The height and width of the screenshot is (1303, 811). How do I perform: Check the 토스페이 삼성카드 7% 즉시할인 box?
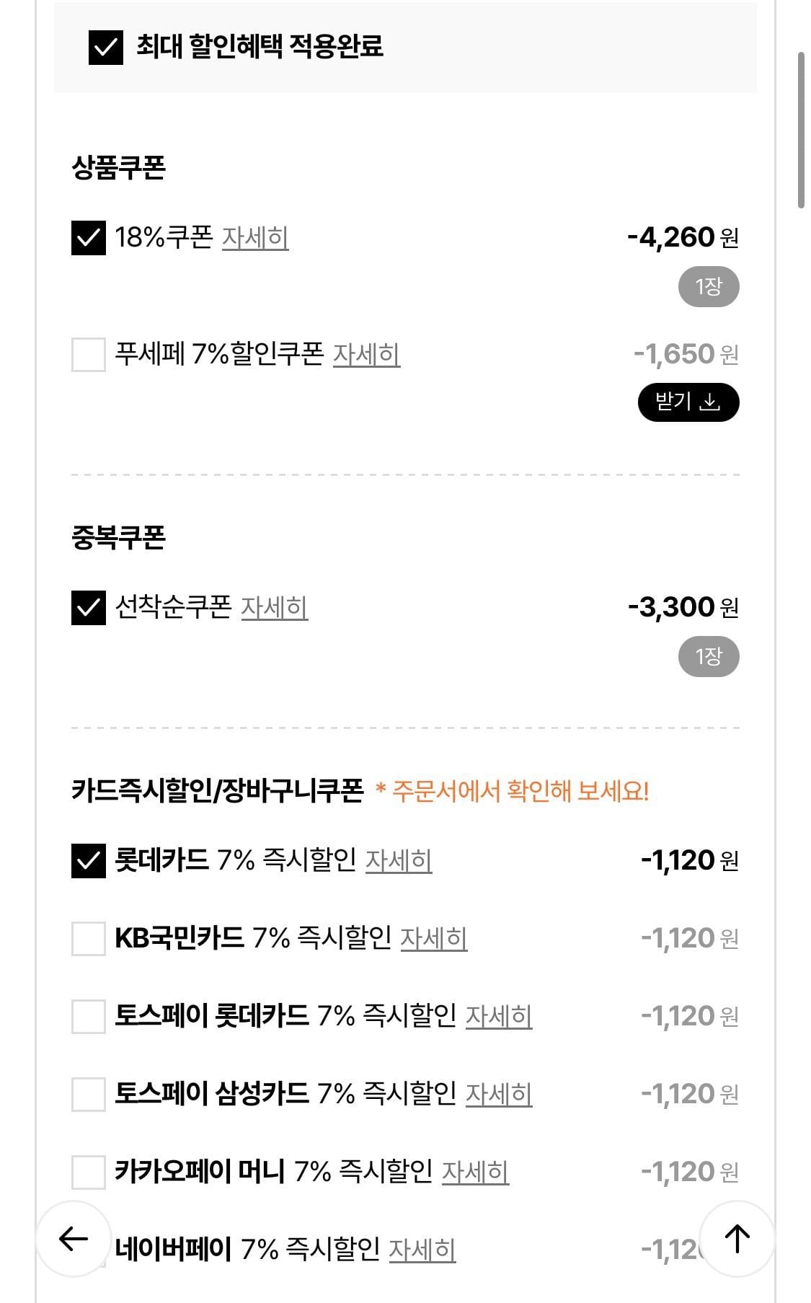click(89, 1095)
